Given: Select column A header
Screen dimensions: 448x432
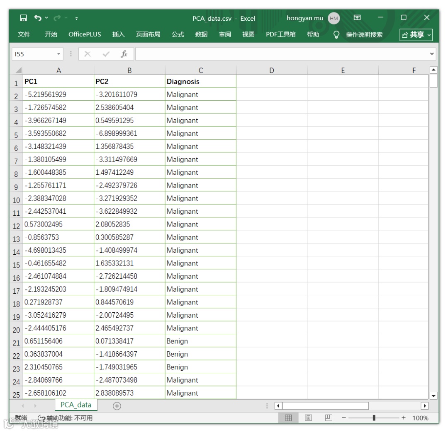Looking at the screenshot, I should (x=58, y=70).
